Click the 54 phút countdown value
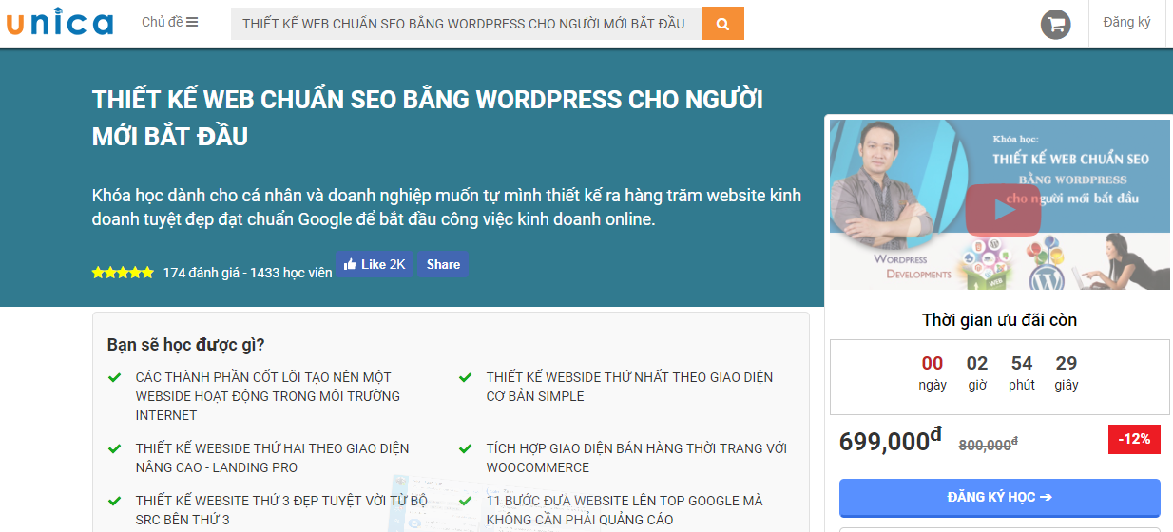The height and width of the screenshot is (532, 1173). coord(1022,372)
